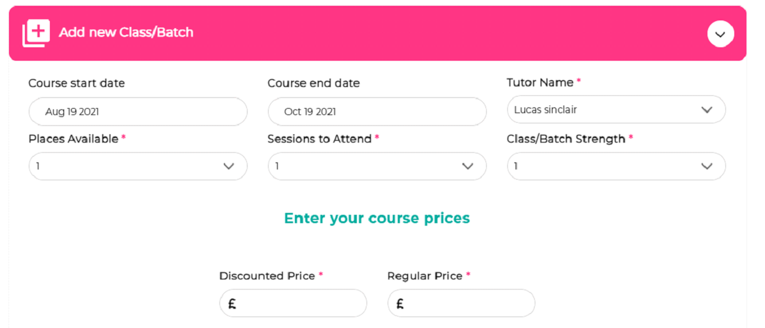Viewport: 765px width, 328px height.
Task: Click the pound symbol in Discounted Price
Action: [x=232, y=304]
